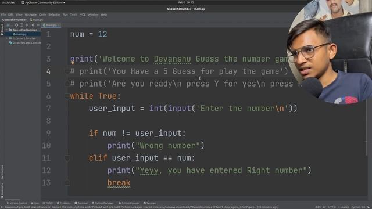Open the File menu
The width and height of the screenshot is (372, 209).
pyautogui.click(x=3, y=15)
